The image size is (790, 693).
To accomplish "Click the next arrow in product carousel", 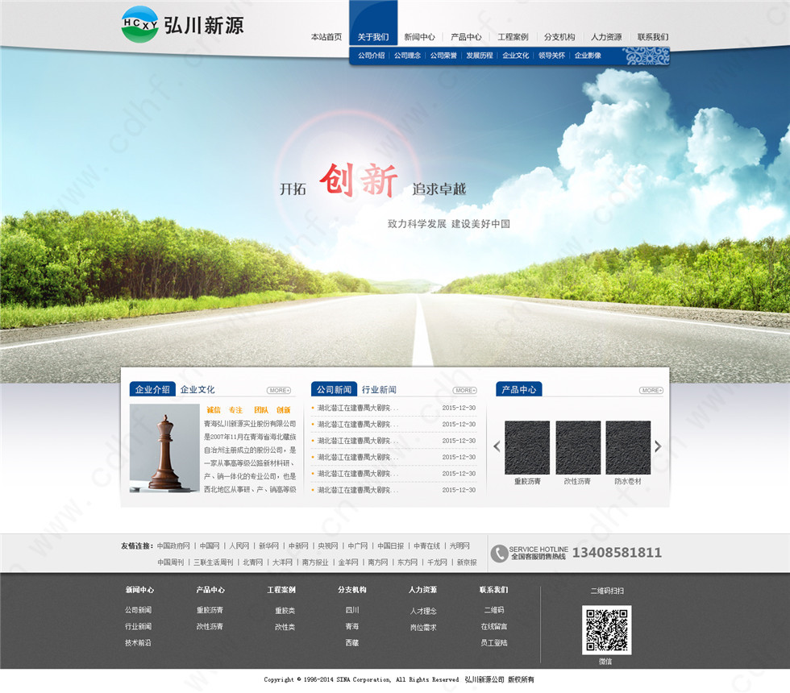I will click(x=658, y=446).
